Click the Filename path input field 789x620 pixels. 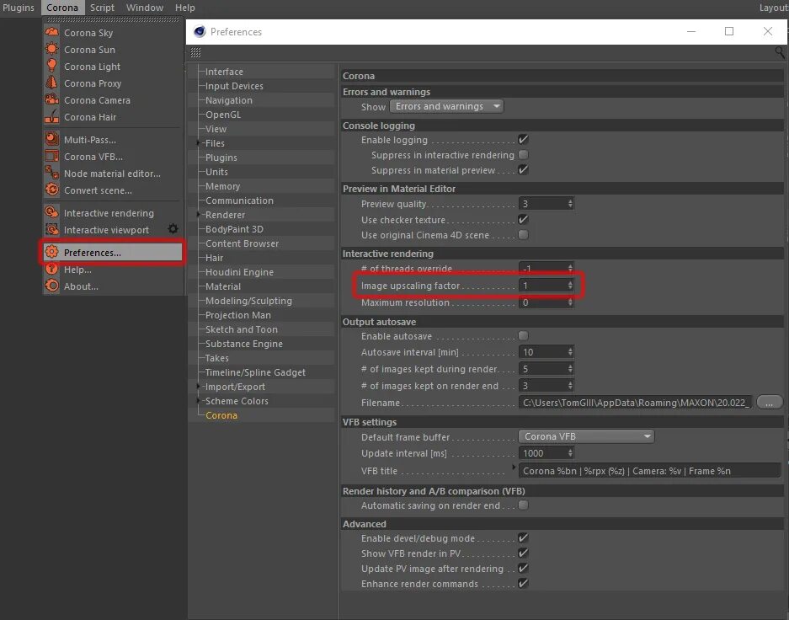click(636, 402)
